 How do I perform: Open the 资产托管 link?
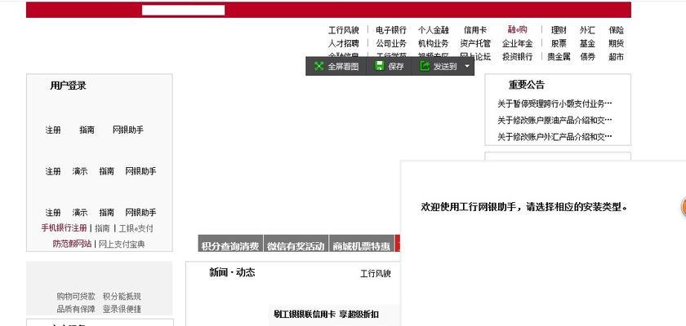(x=475, y=44)
